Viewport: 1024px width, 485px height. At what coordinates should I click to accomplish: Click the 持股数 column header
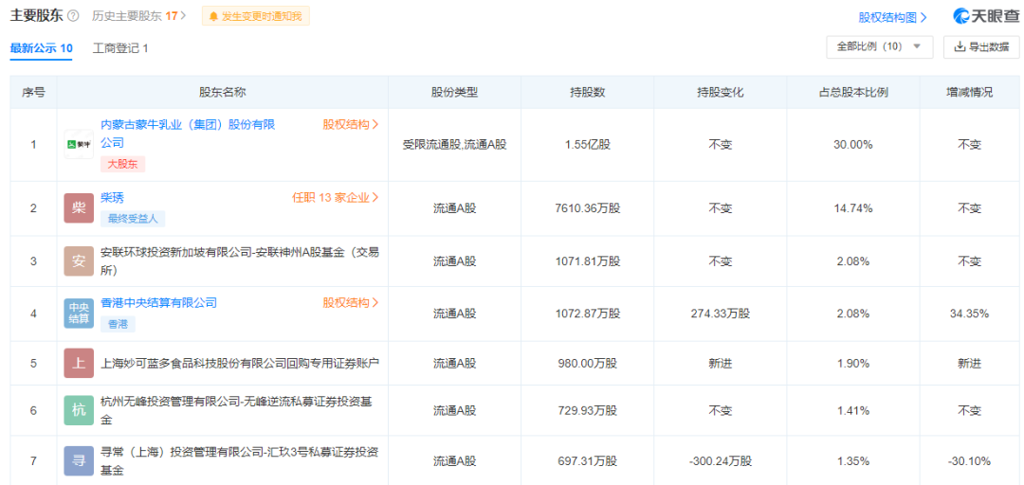(x=588, y=93)
